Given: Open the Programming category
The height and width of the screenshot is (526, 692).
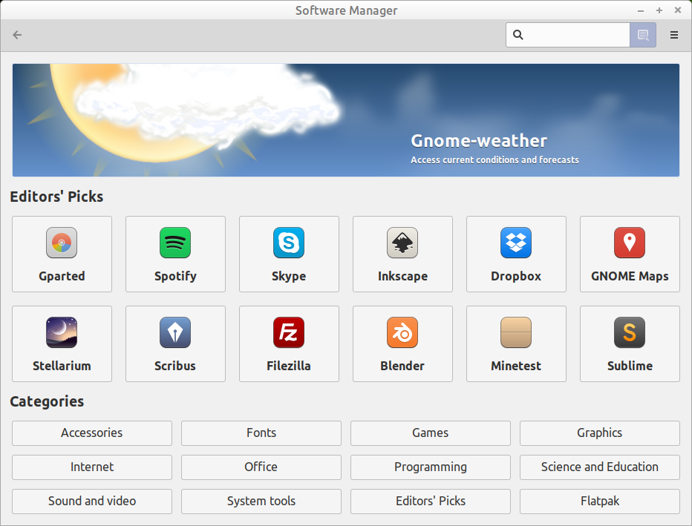Looking at the screenshot, I should (430, 467).
